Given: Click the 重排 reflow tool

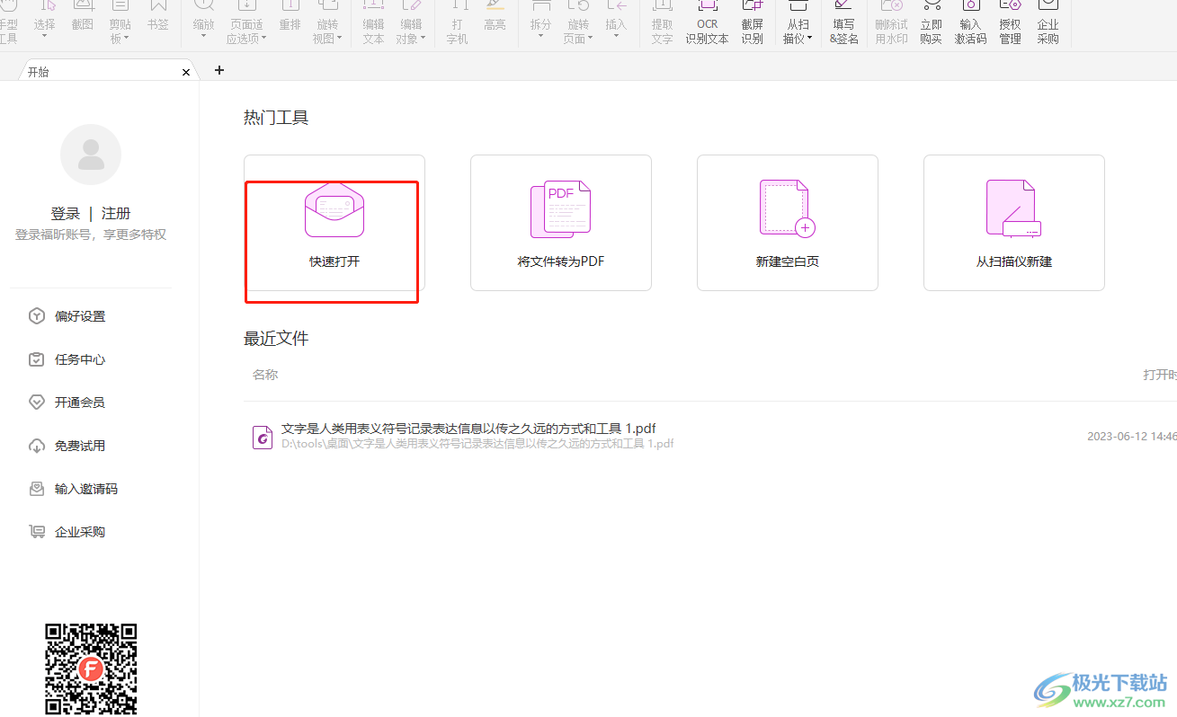Looking at the screenshot, I should 290,18.
